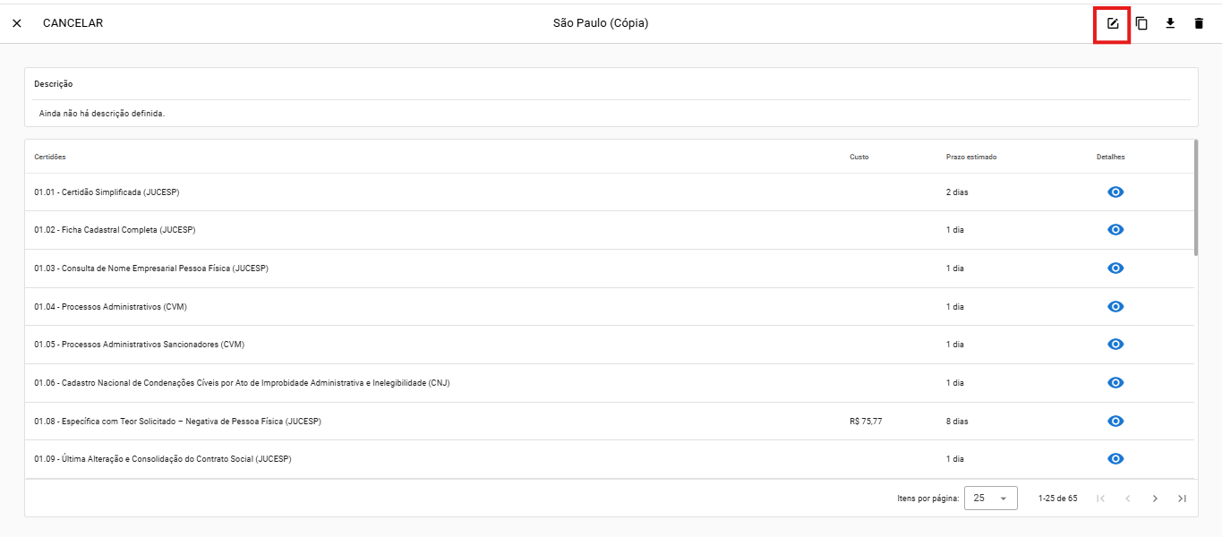Click 'Ainda não há descrição definida.' text
1222x537 pixels.
coord(102,114)
